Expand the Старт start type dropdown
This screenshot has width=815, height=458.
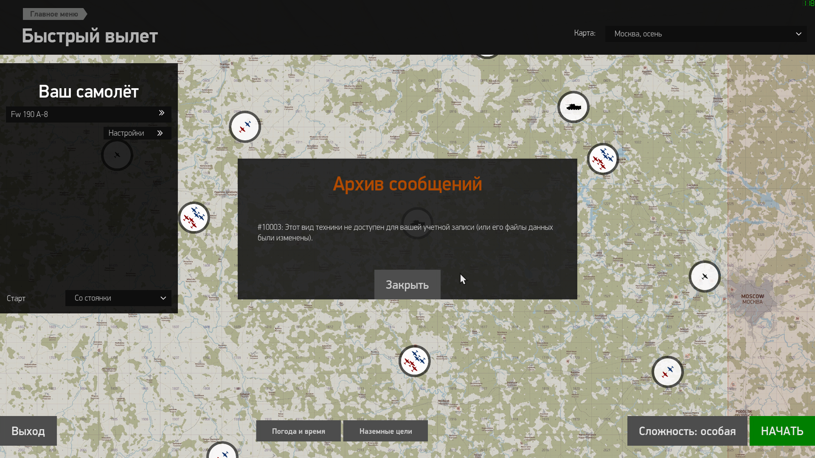pyautogui.click(x=118, y=298)
